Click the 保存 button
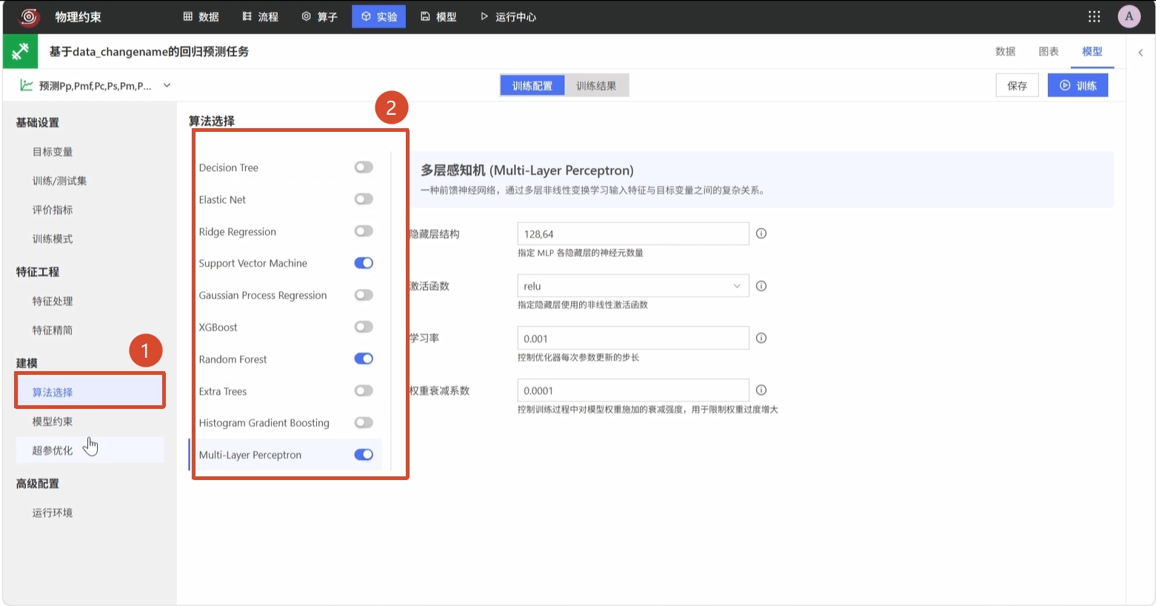Image resolution: width=1156 pixels, height=606 pixels. pyautogui.click(x=1017, y=85)
